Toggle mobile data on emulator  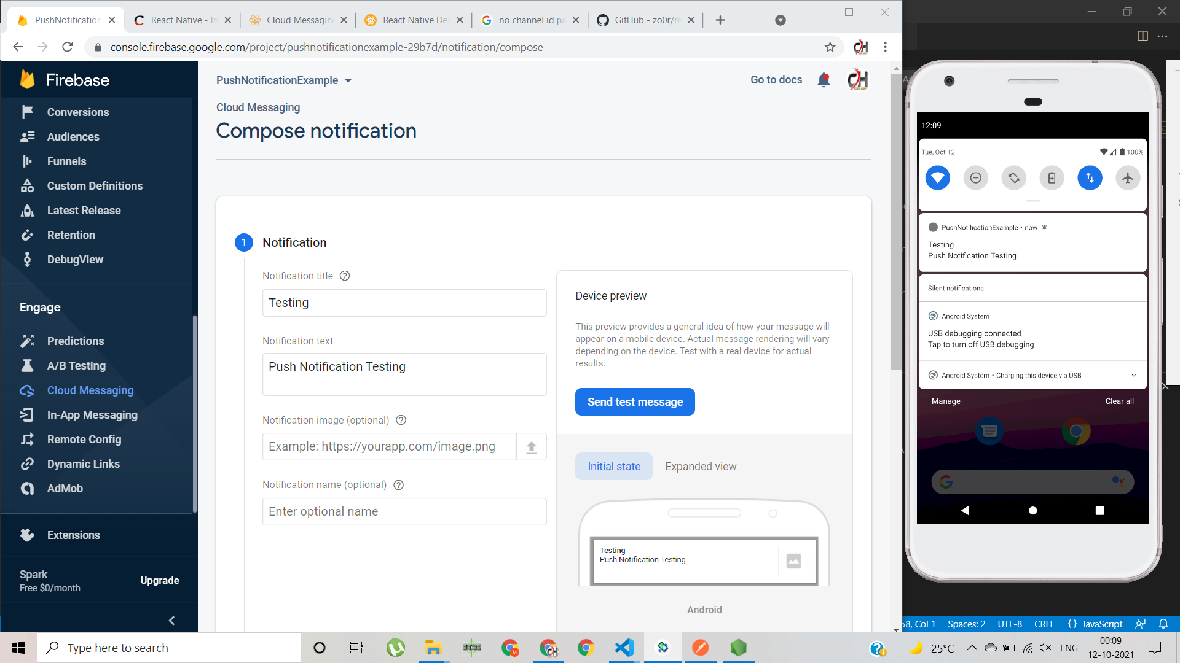(1090, 178)
